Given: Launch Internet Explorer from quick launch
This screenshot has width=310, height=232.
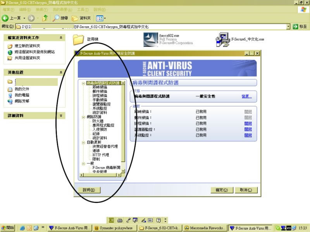Looking at the screenshot, I should pos(22,228).
